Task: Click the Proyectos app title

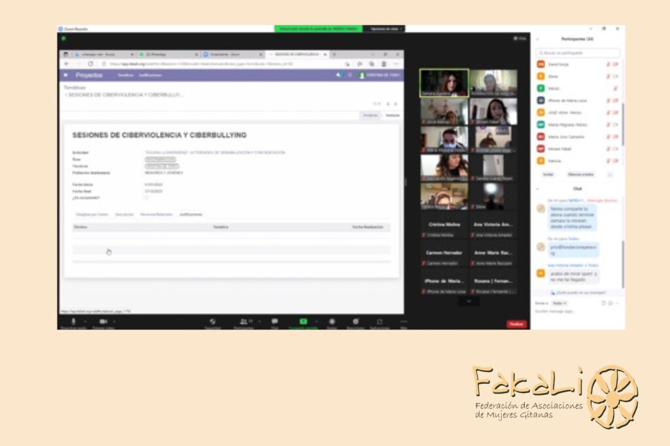Action: pyautogui.click(x=89, y=75)
